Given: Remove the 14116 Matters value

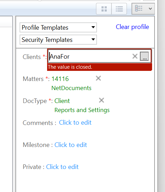Looking at the screenshot, I should pyautogui.click(x=98, y=78).
